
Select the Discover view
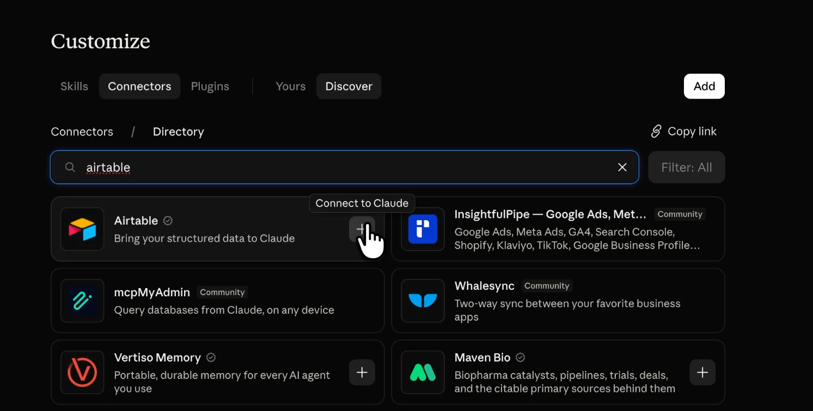pyautogui.click(x=349, y=86)
